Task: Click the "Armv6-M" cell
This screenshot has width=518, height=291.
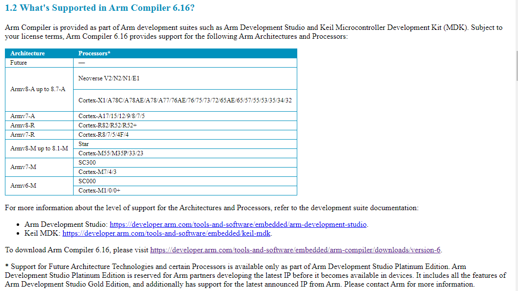Action: (39, 186)
